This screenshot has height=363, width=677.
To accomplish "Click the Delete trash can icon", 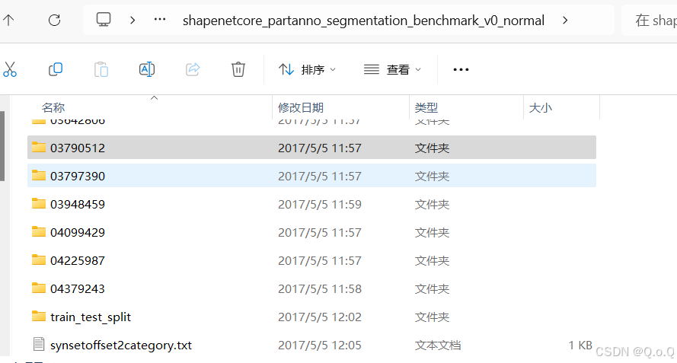I will coord(238,69).
